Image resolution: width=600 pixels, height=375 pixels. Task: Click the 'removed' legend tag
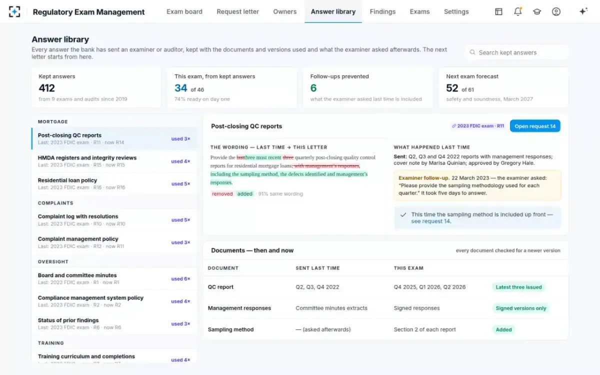[222, 194]
